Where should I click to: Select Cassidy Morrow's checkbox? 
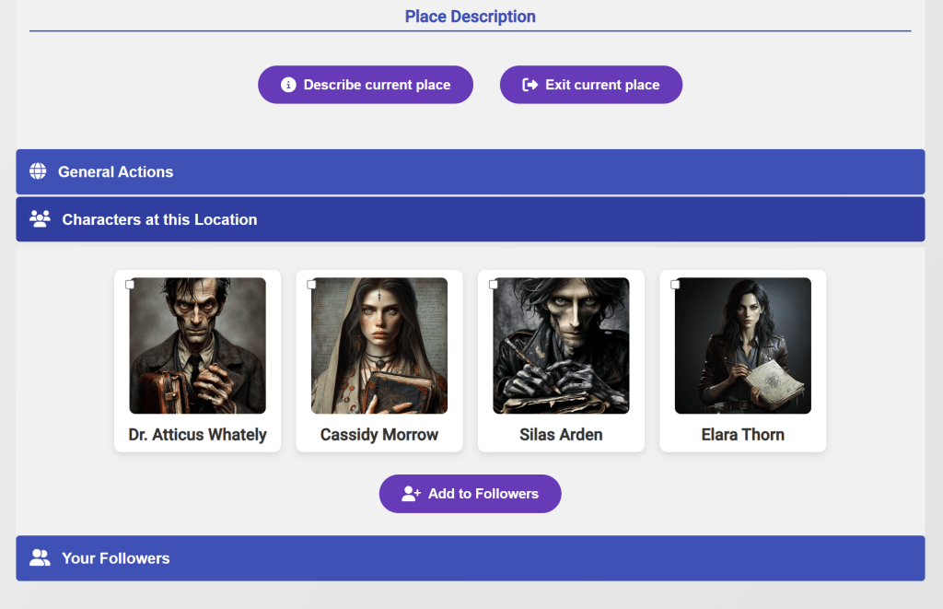pos(311,285)
